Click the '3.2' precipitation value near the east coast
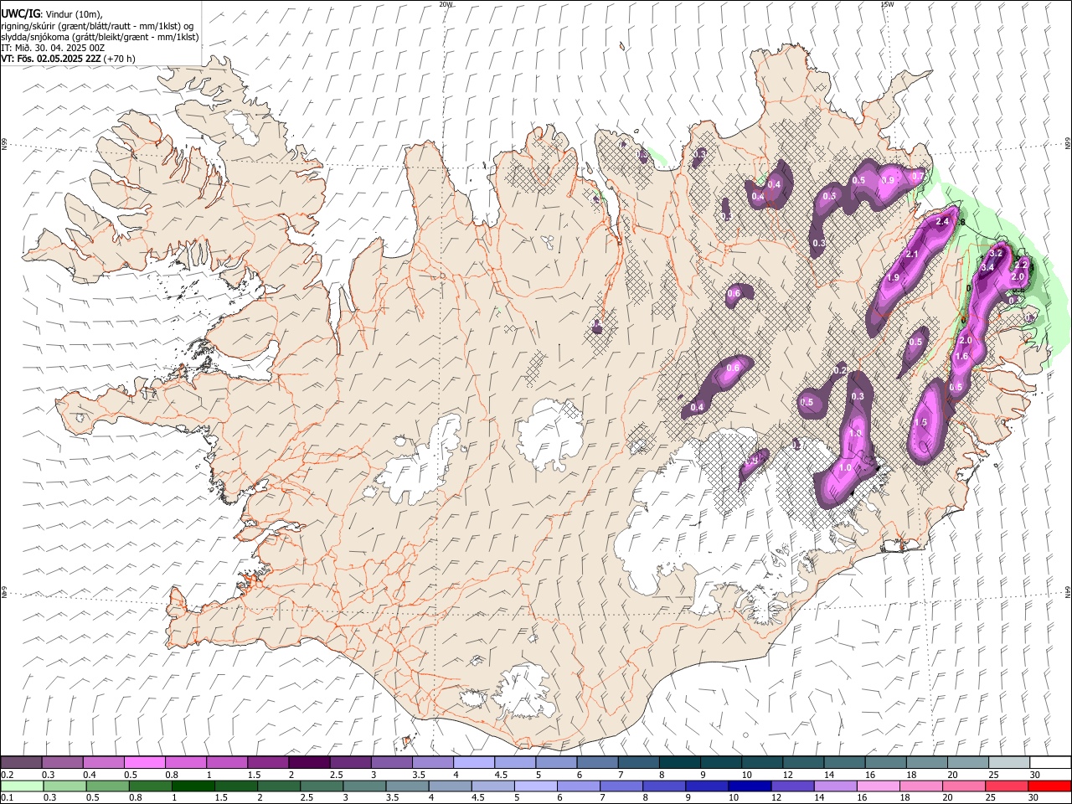Image resolution: width=1072 pixels, height=804 pixels. pos(997,252)
